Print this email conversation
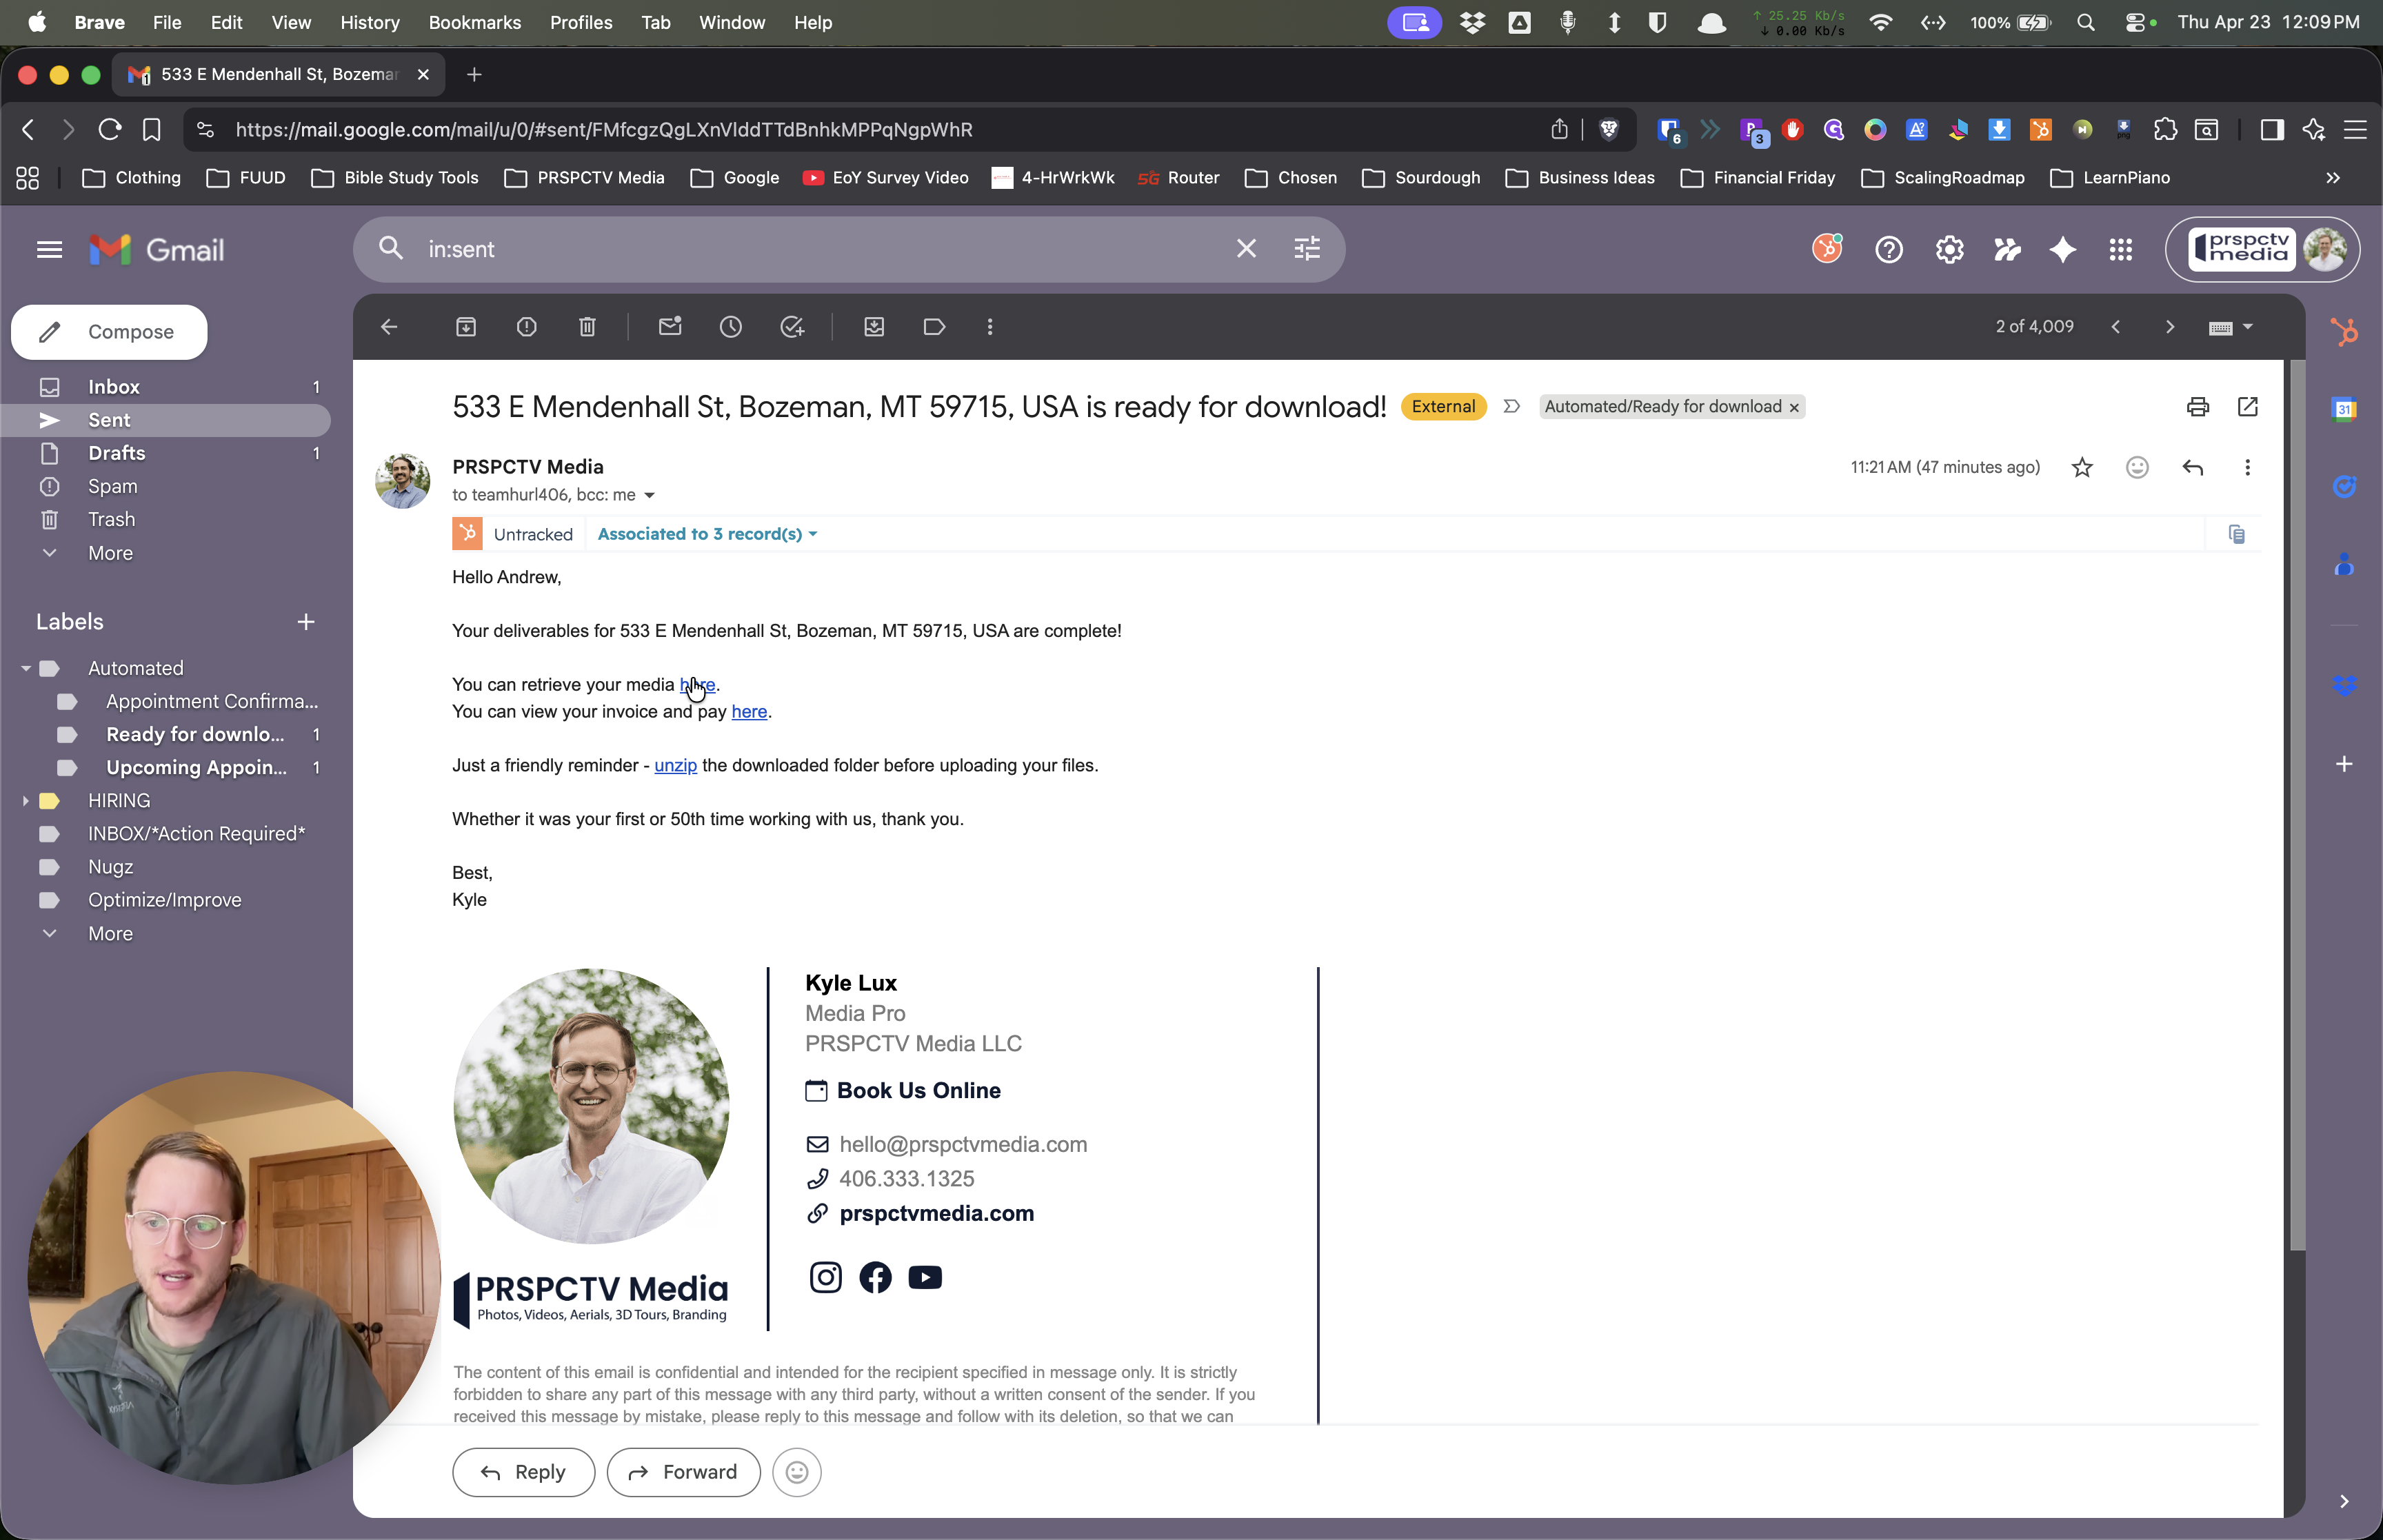 pos(2197,407)
